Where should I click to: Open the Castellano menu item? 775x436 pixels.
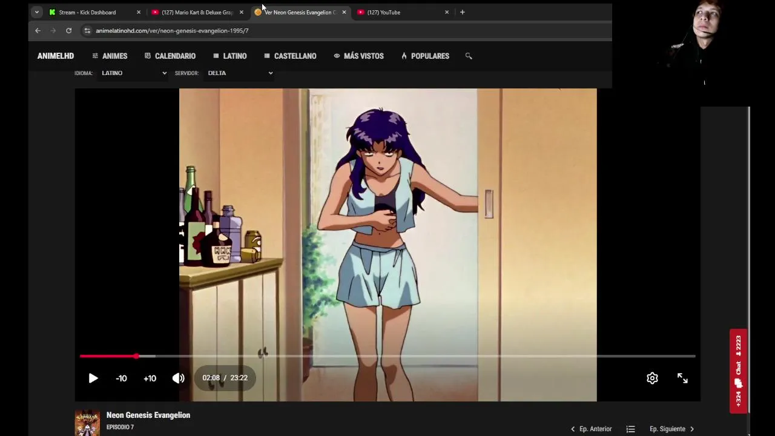[290, 56]
